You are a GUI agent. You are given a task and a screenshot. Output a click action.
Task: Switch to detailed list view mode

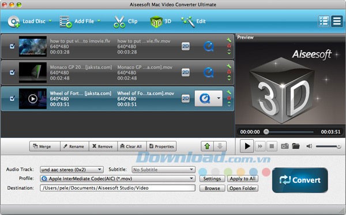coord(324,21)
